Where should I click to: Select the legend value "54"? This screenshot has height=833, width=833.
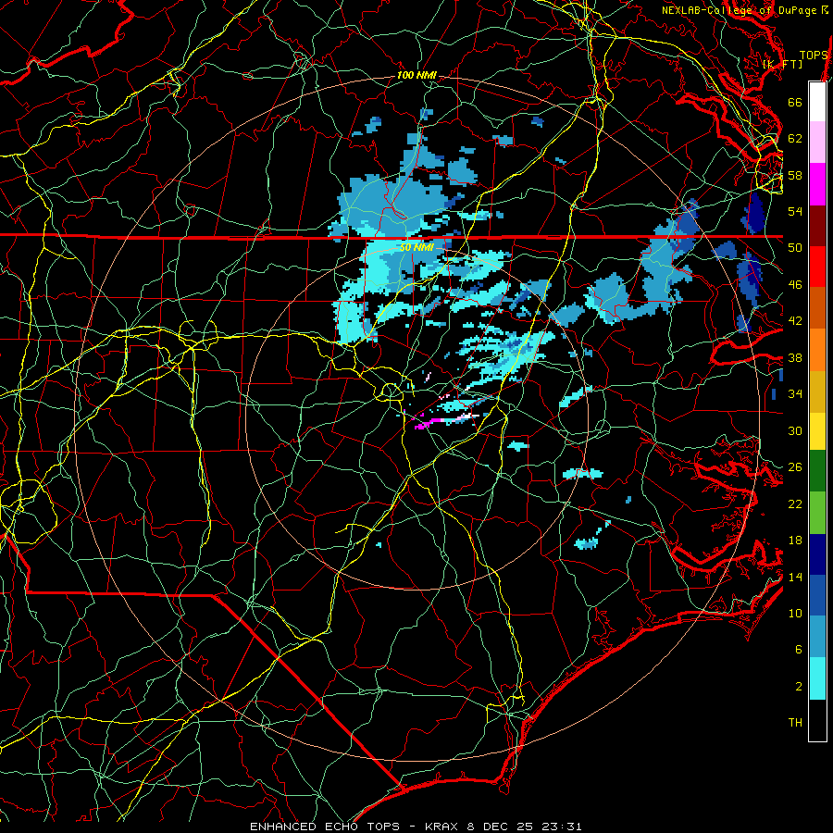click(795, 211)
